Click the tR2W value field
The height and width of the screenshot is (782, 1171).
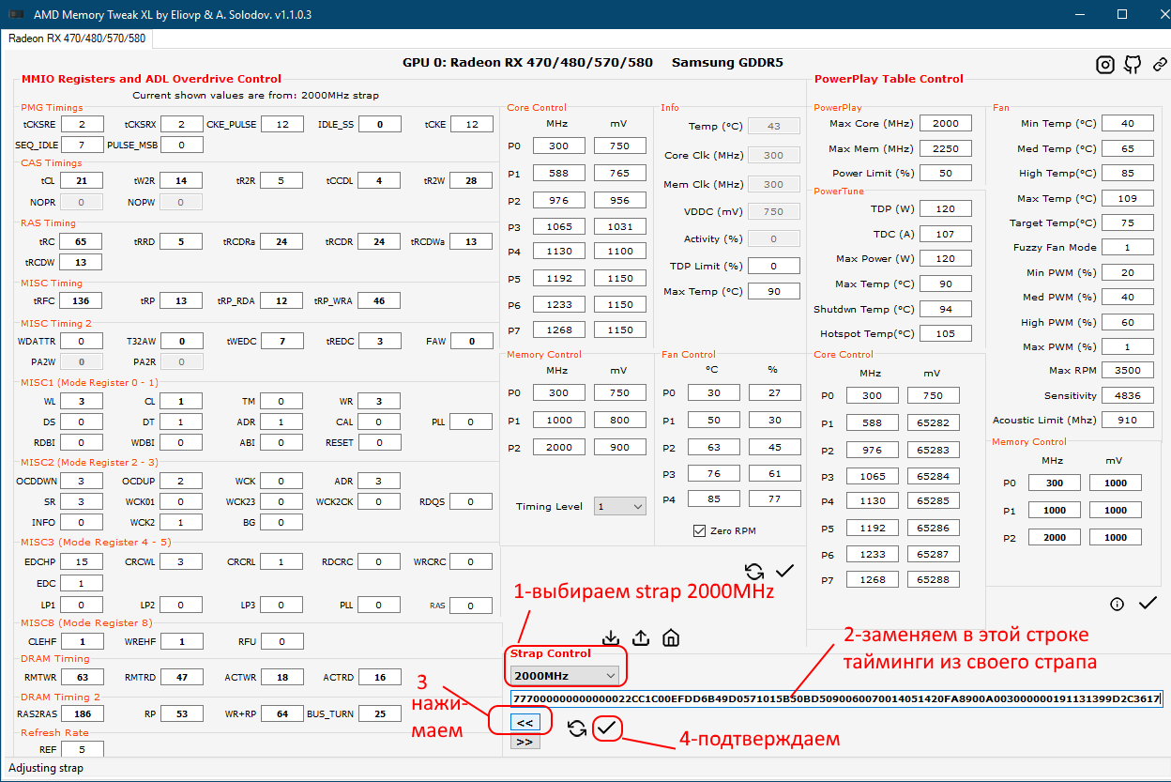pyautogui.click(x=471, y=181)
